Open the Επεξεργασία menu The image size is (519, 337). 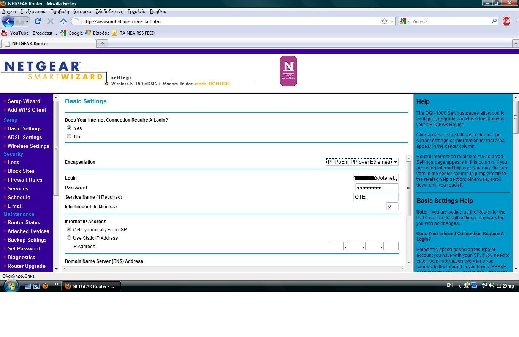point(33,11)
